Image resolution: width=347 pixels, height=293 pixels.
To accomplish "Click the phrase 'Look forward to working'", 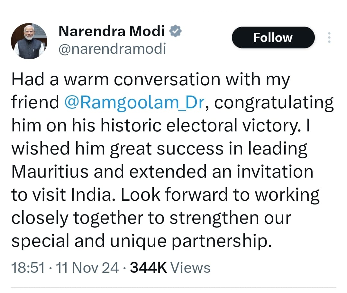I will tap(220, 195).
